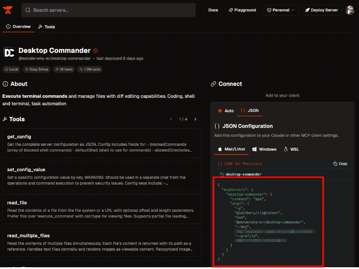Click the "--profile" code line
This screenshot has width=359, height=269.
247,236
